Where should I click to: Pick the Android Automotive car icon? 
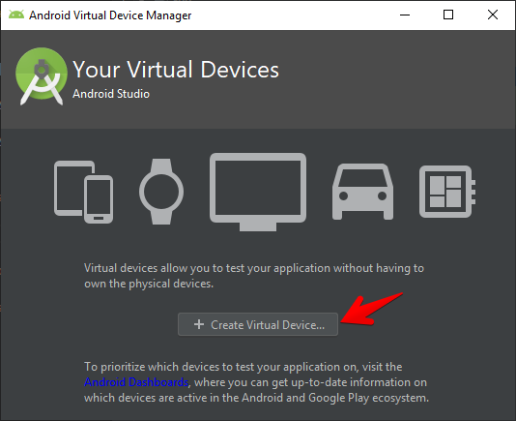pos(362,192)
